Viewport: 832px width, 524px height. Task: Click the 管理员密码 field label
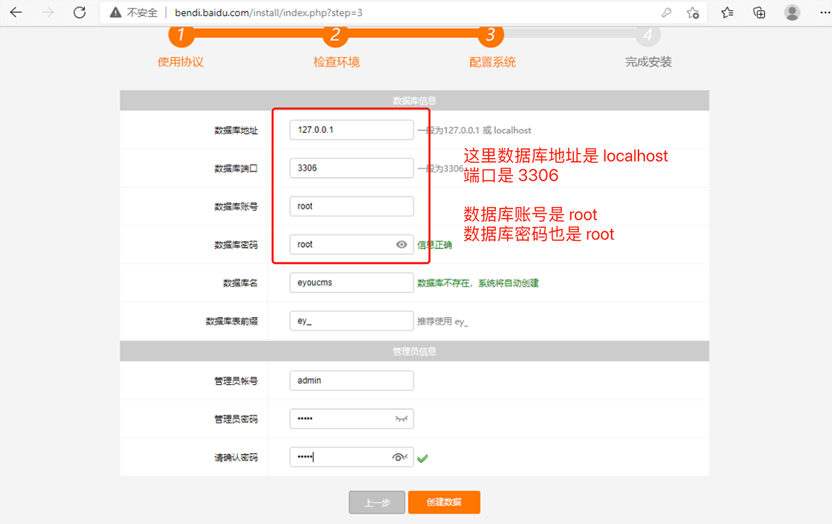(x=236, y=419)
